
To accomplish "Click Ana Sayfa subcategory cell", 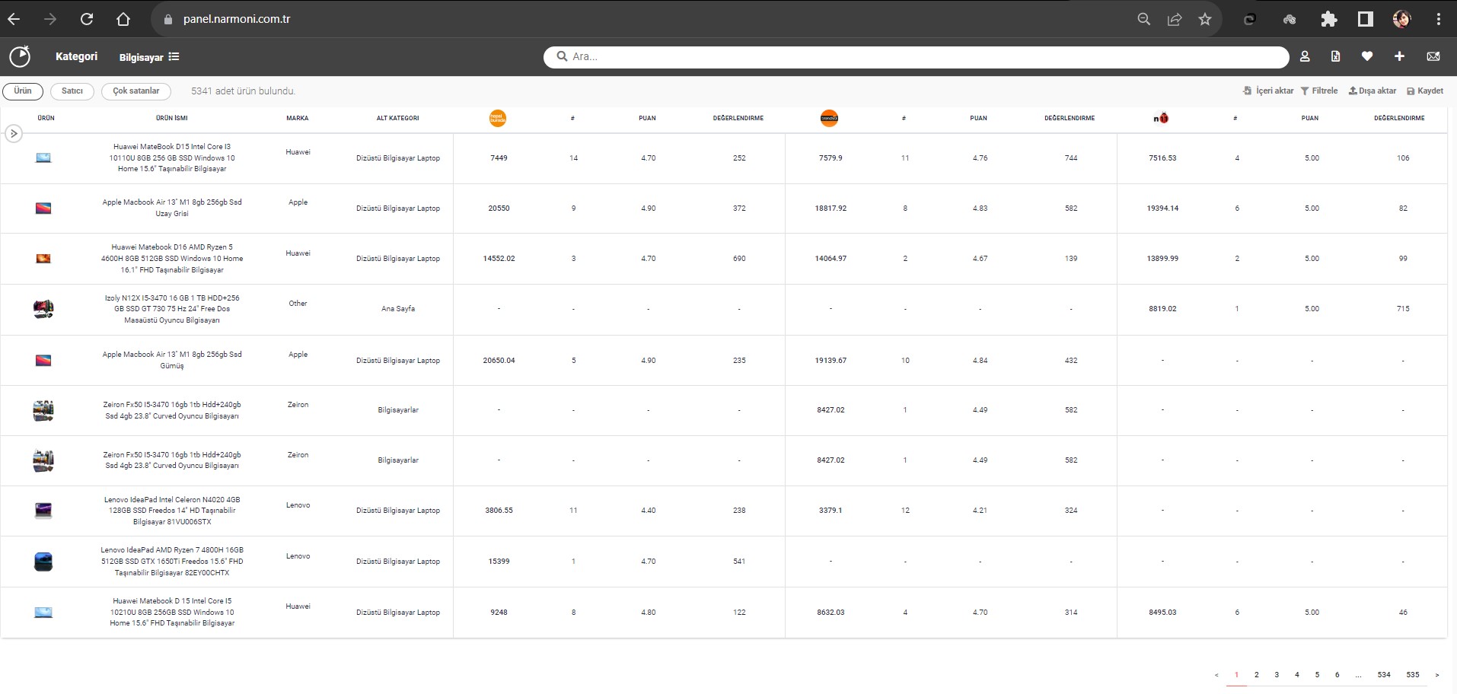I will tap(398, 309).
